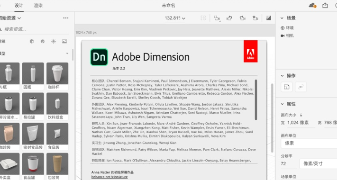Image resolution: width=337 pixels, height=180 pixels.
Task: Click the share export icon
Action: [325, 5]
